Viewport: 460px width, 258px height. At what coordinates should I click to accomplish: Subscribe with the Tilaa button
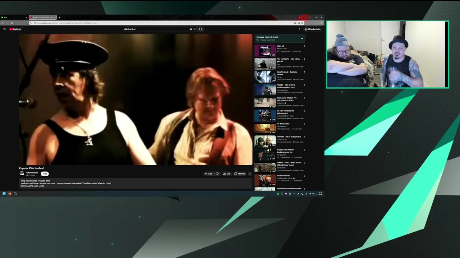[45, 174]
